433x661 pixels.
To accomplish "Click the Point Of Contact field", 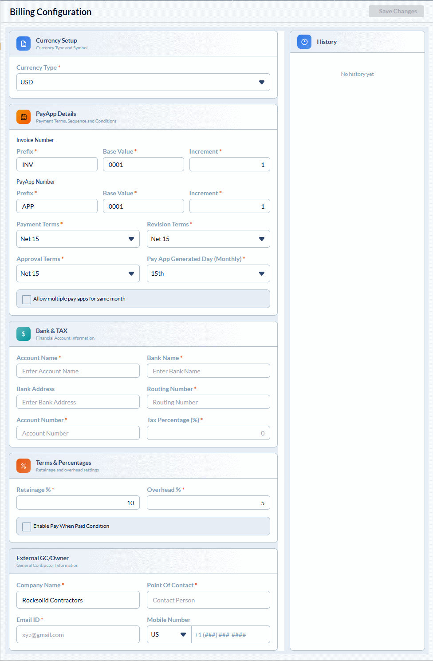I will tap(208, 600).
